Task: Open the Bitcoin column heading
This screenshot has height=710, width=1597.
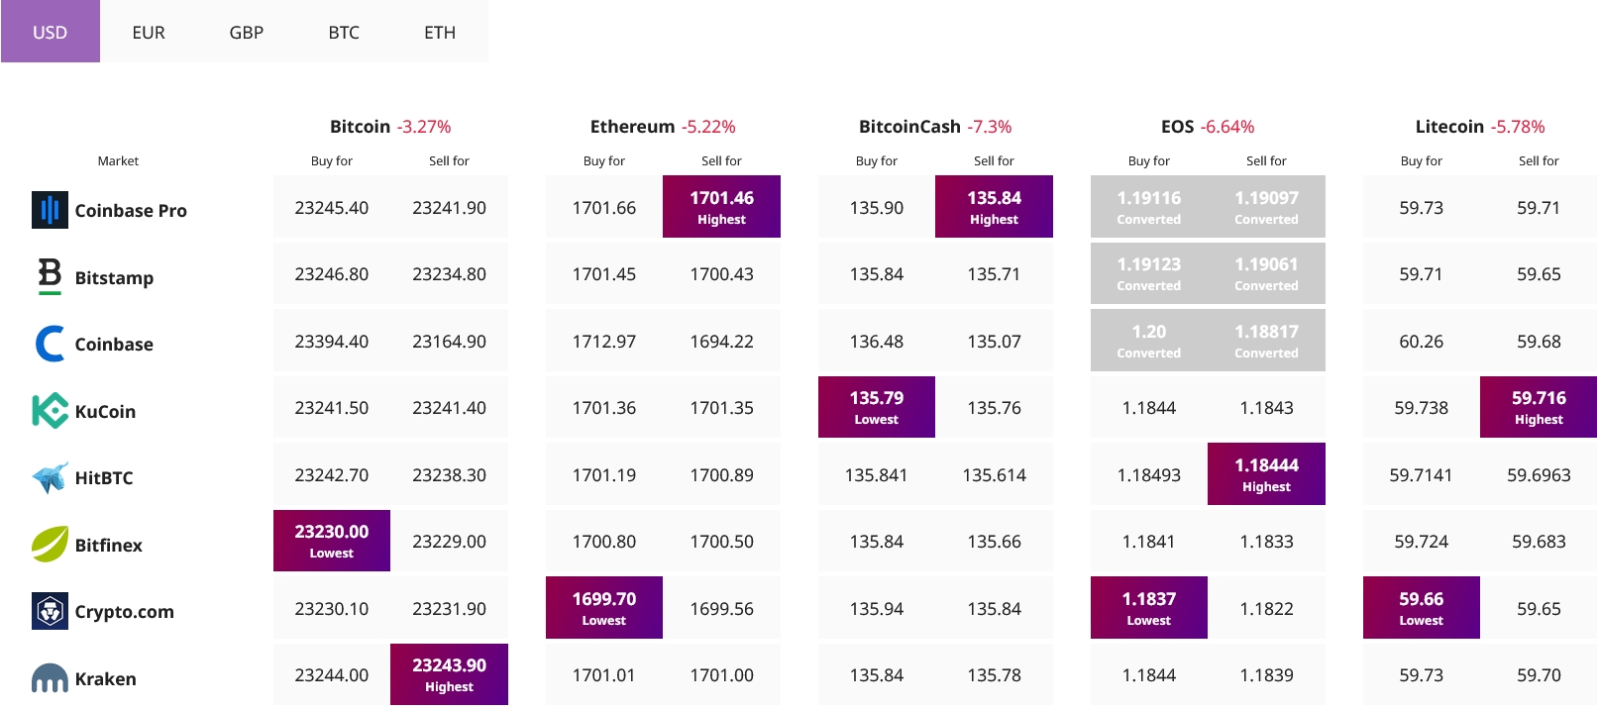Action: click(360, 127)
